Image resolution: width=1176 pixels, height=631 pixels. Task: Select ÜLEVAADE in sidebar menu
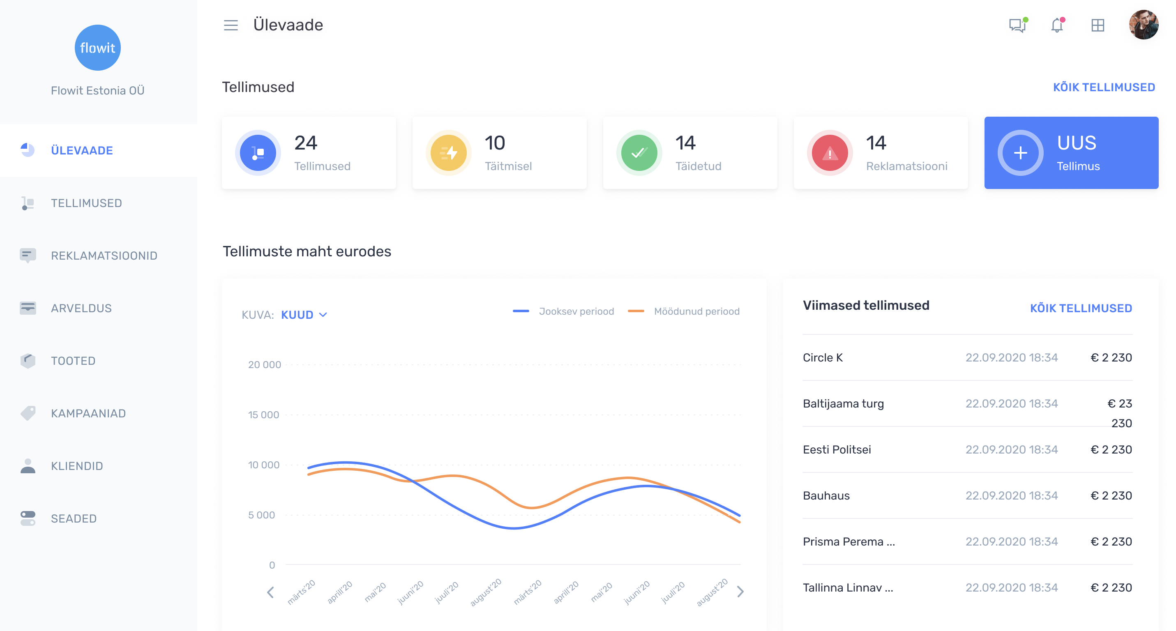[99, 150]
